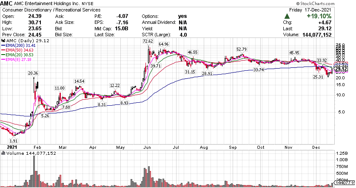Click the 46.55 price label
This screenshot has width=356, height=188.
click(192, 52)
